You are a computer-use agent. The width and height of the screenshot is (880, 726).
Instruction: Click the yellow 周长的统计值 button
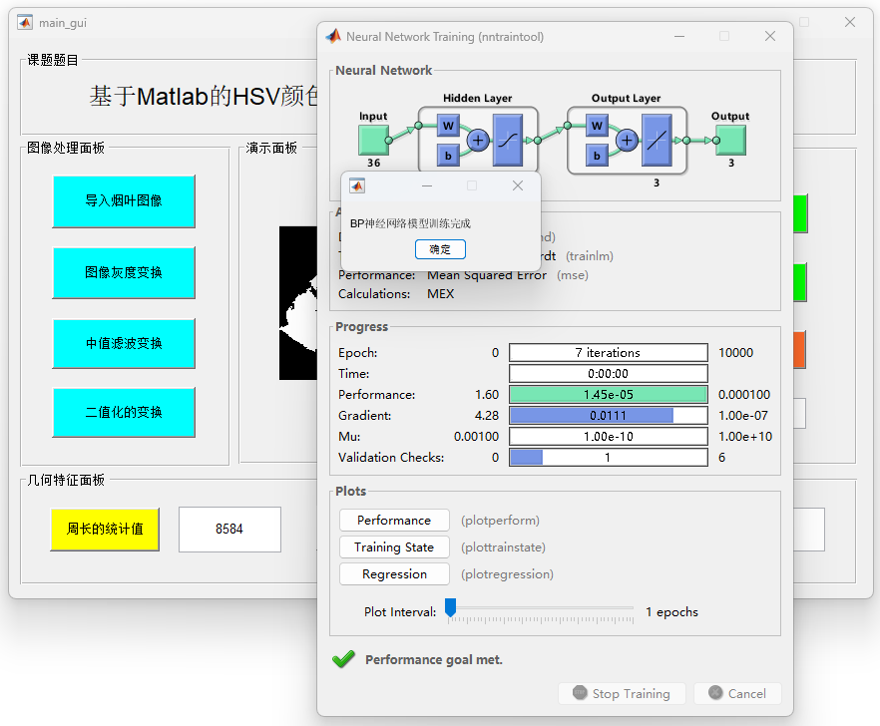(105, 529)
